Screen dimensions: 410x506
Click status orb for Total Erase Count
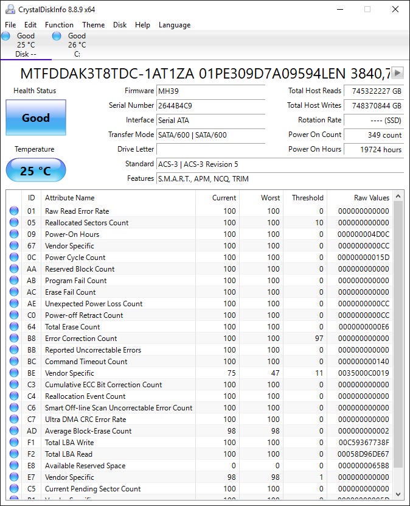tap(14, 326)
